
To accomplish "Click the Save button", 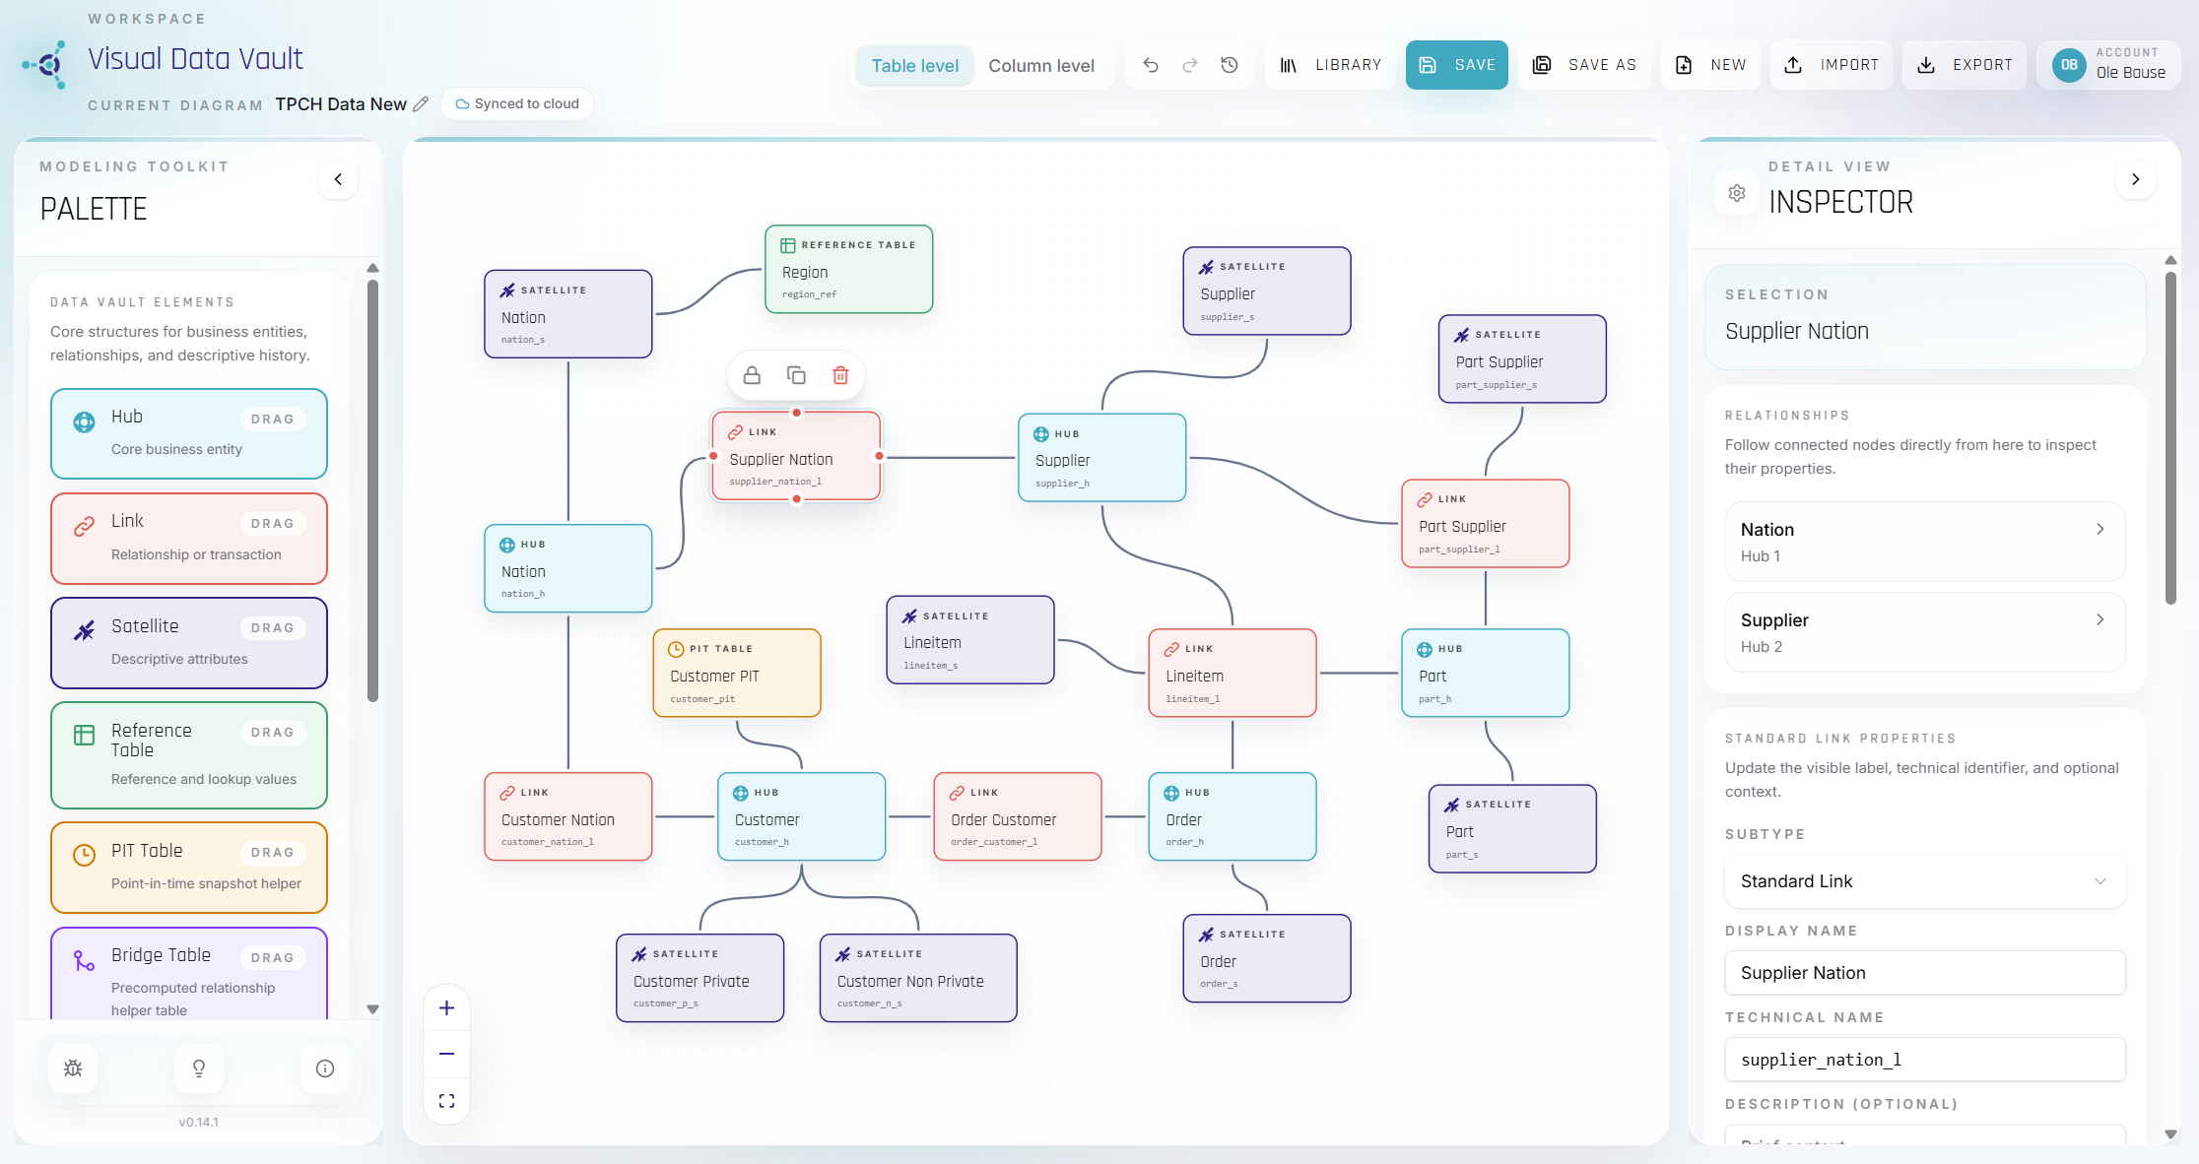I will click(1456, 65).
